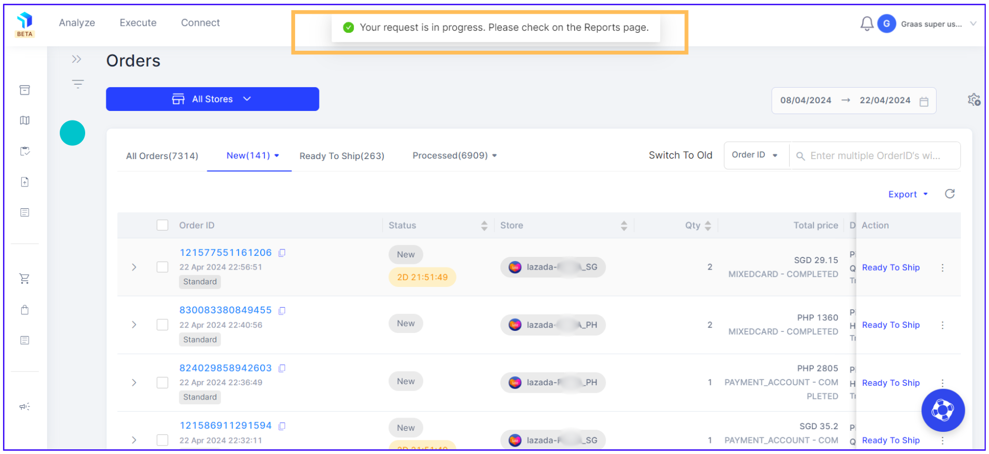Viewport: 989px width, 454px height.
Task: Open the Connect menu
Action: point(200,23)
